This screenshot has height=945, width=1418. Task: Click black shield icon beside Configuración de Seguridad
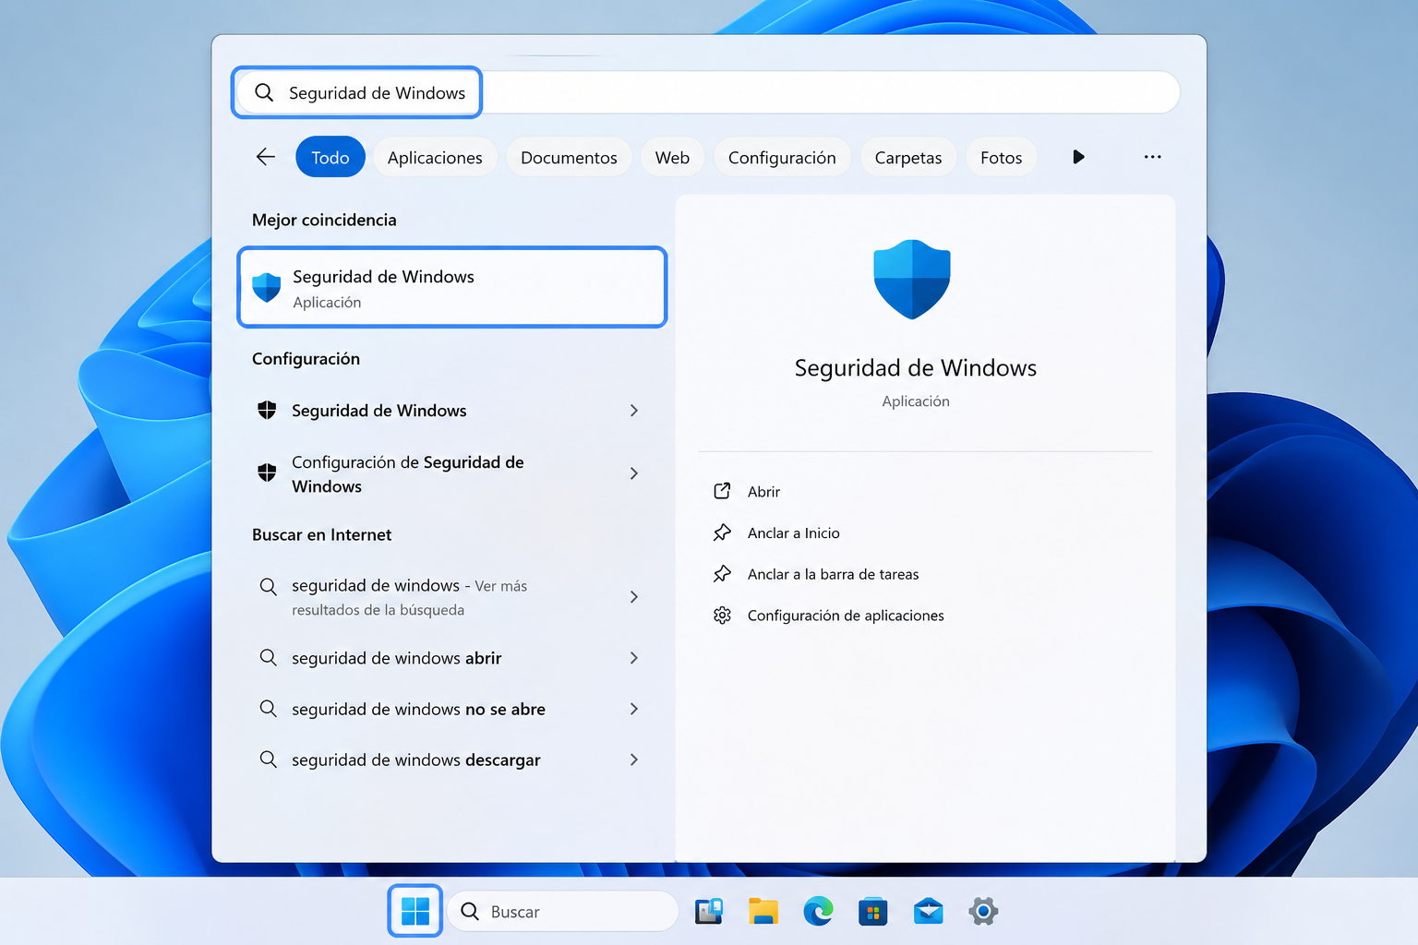click(267, 472)
